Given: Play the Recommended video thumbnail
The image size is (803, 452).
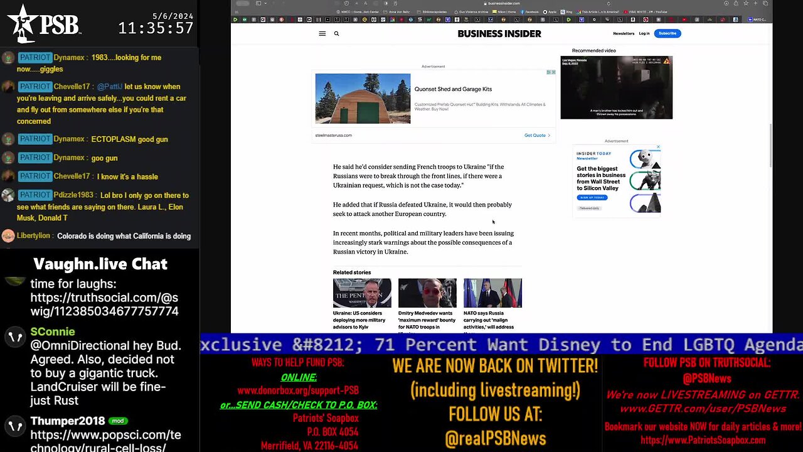Looking at the screenshot, I should tap(616, 87).
